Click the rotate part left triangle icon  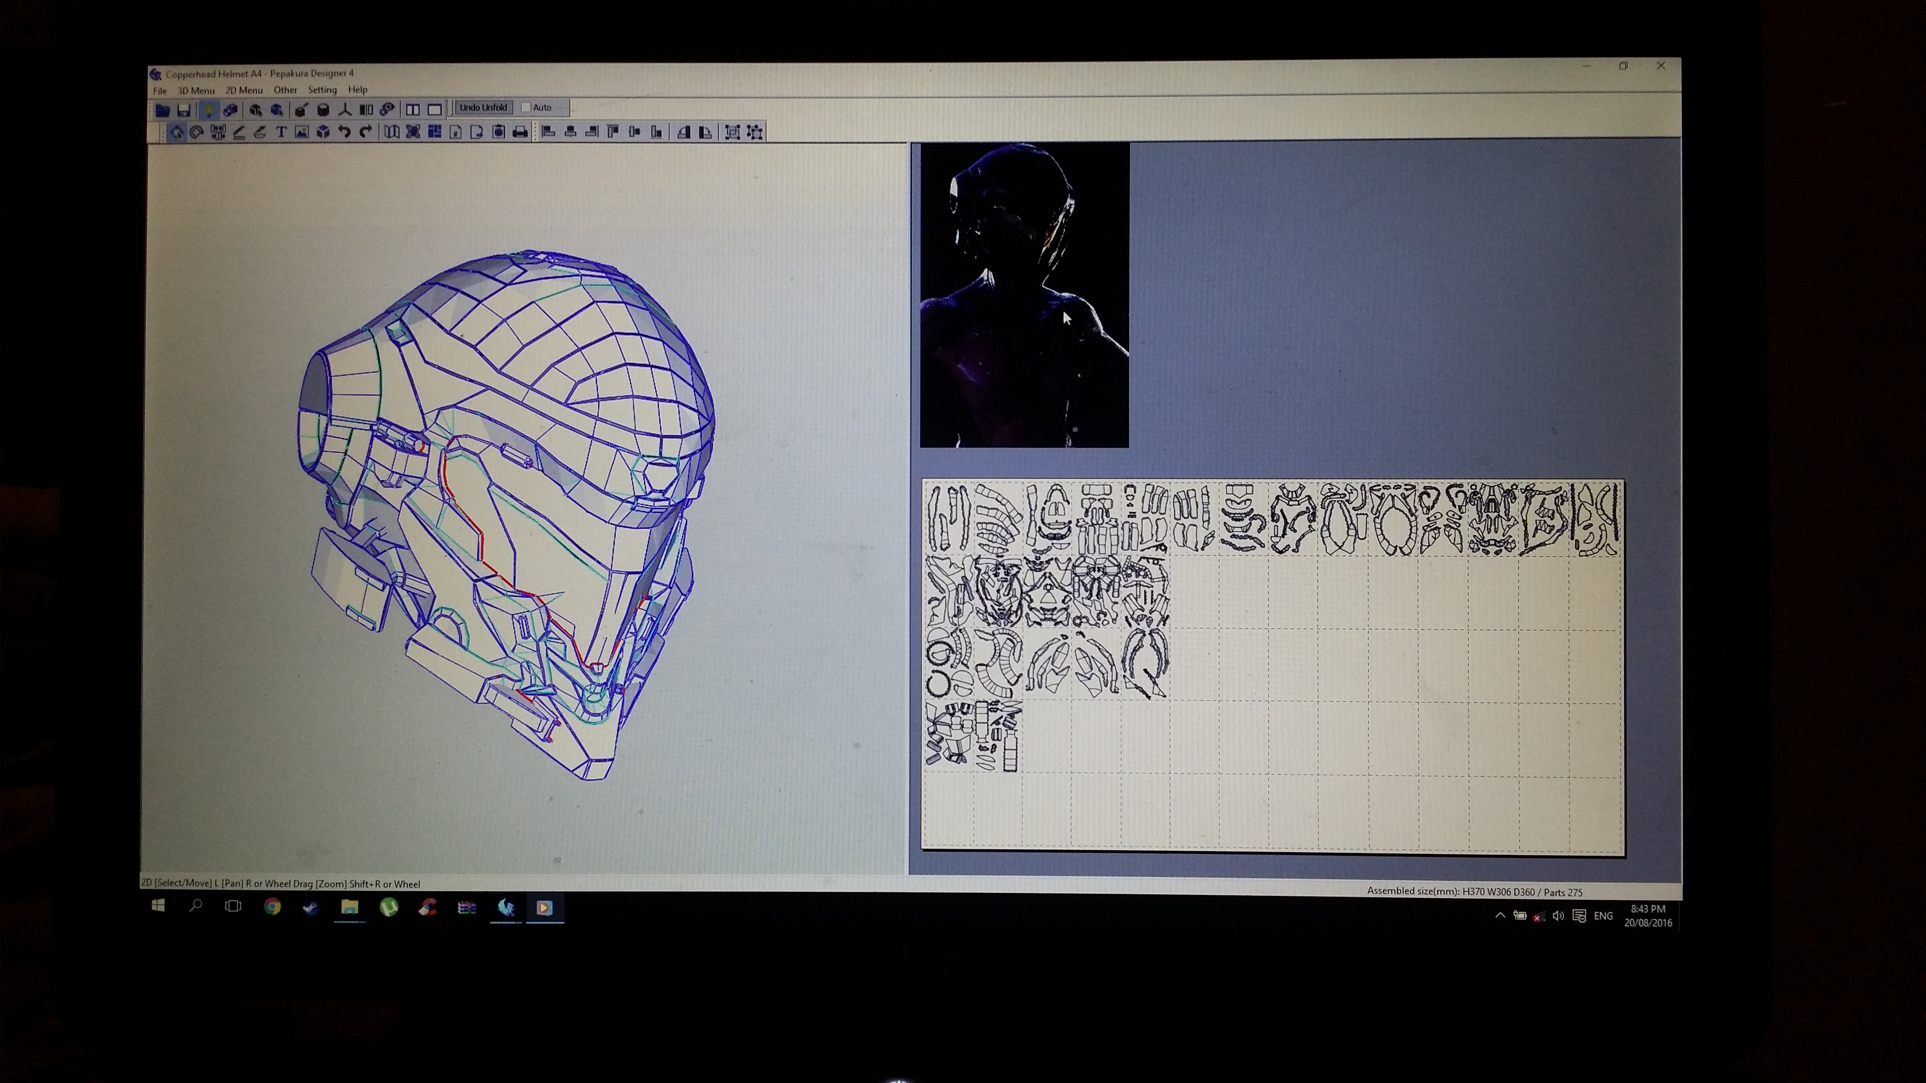[684, 132]
